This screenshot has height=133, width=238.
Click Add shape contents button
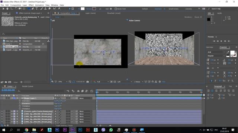tap(111, 9)
